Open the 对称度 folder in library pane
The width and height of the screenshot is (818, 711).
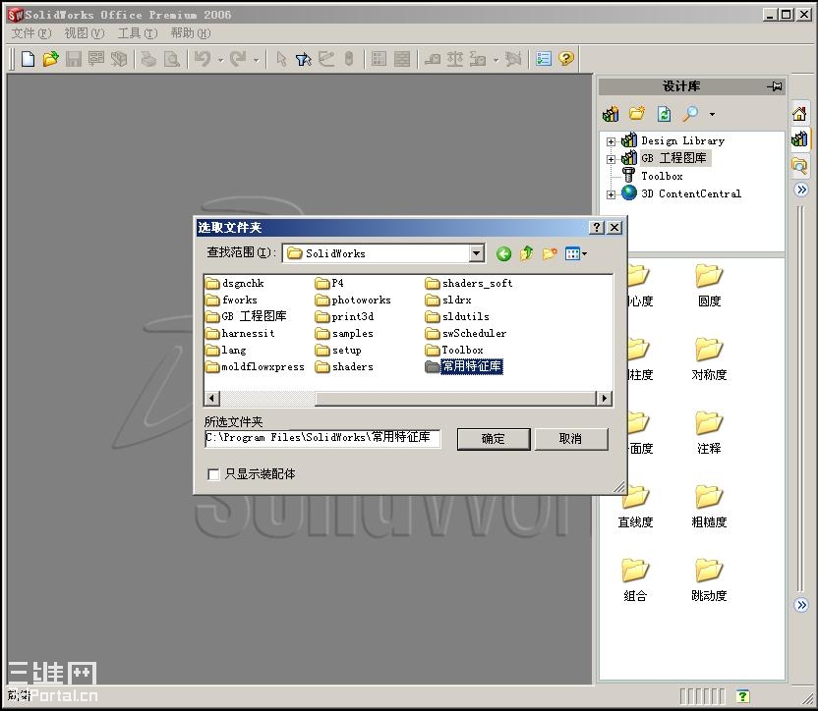pos(709,359)
